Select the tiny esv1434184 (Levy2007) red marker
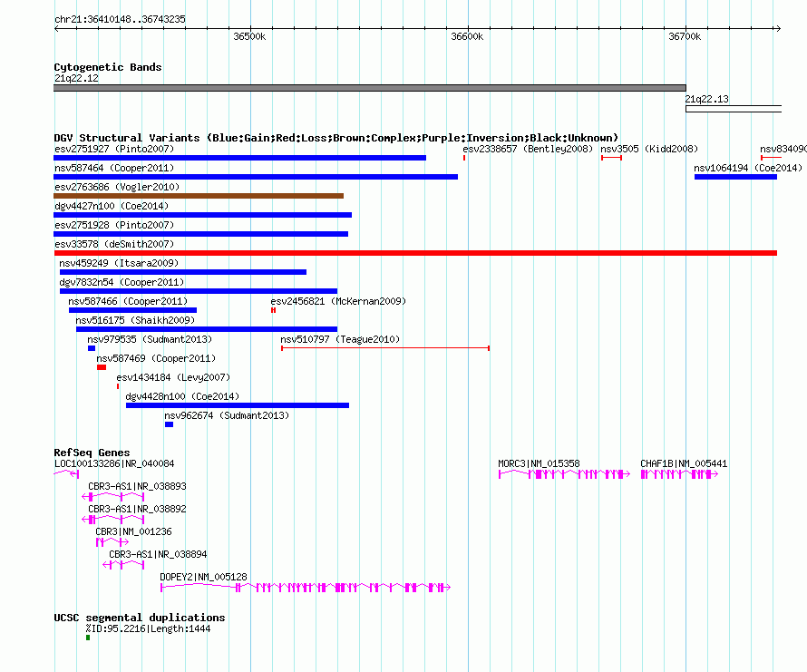This screenshot has height=672, width=807. pos(118,386)
